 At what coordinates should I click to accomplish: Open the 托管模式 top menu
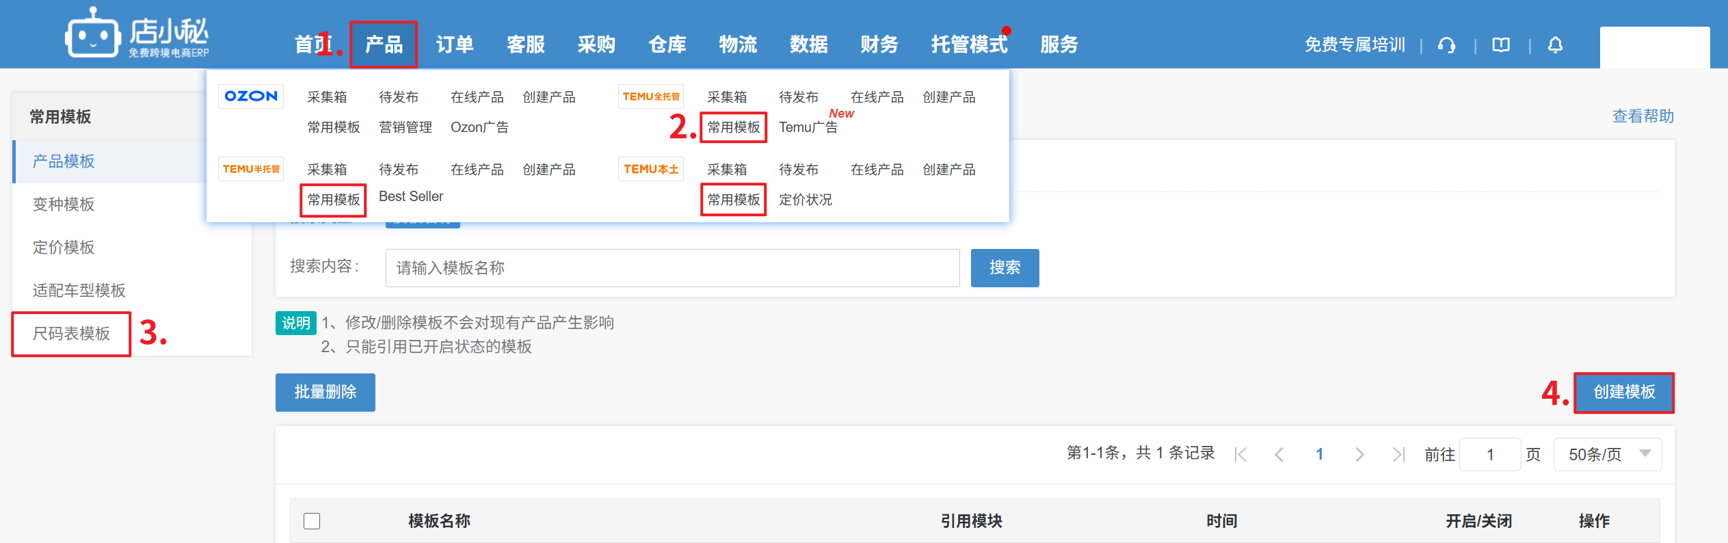(969, 45)
